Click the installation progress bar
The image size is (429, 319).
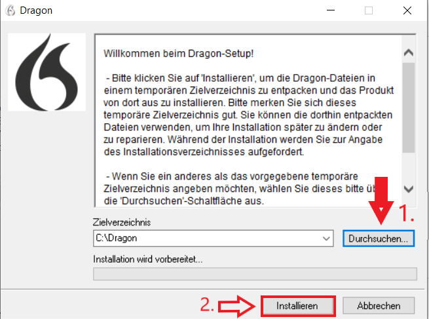[255, 274]
